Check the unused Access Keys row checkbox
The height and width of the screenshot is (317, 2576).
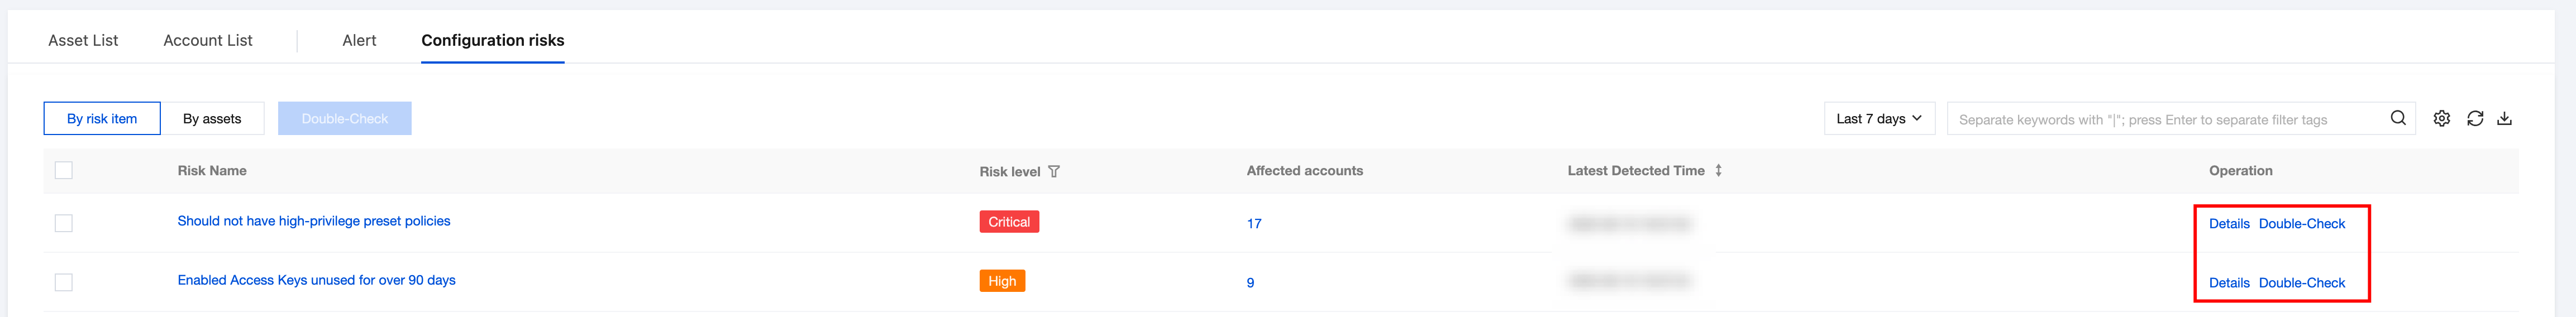coord(64,282)
